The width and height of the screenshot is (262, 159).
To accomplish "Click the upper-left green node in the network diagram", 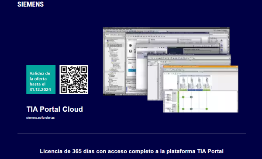I will tap(183, 97).
